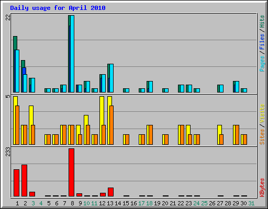Click day label '22' on the x-axis
The width and height of the screenshot is (268, 209).
181,203
